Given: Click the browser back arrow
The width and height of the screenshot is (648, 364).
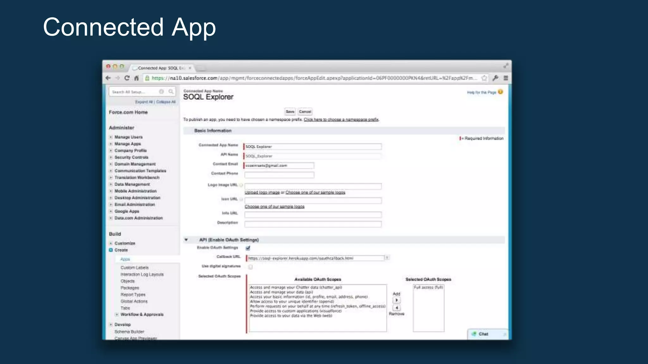Looking at the screenshot, I should [x=108, y=78].
